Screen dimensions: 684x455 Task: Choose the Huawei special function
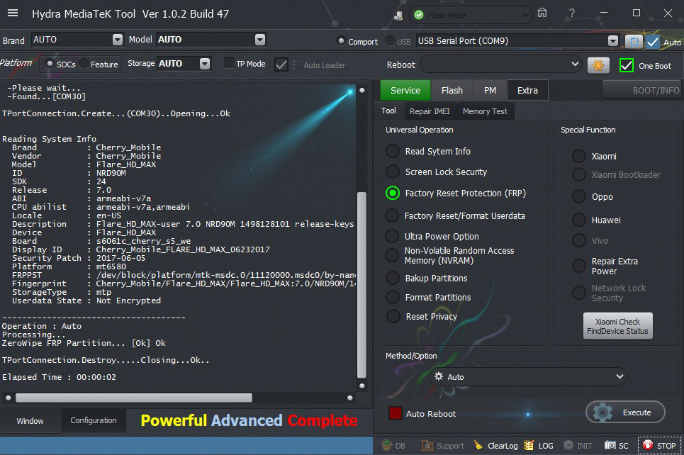coord(579,220)
